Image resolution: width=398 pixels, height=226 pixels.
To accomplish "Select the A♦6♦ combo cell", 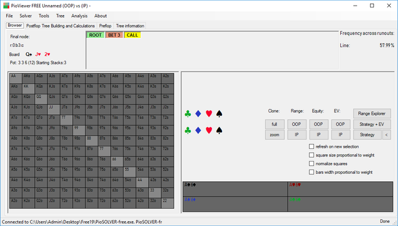I will [235, 204].
